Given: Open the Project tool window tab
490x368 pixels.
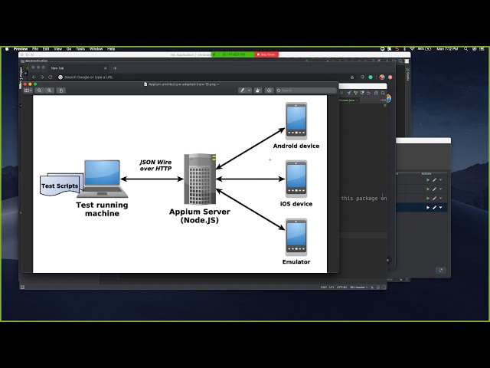Looking at the screenshot, I should pos(21,74).
